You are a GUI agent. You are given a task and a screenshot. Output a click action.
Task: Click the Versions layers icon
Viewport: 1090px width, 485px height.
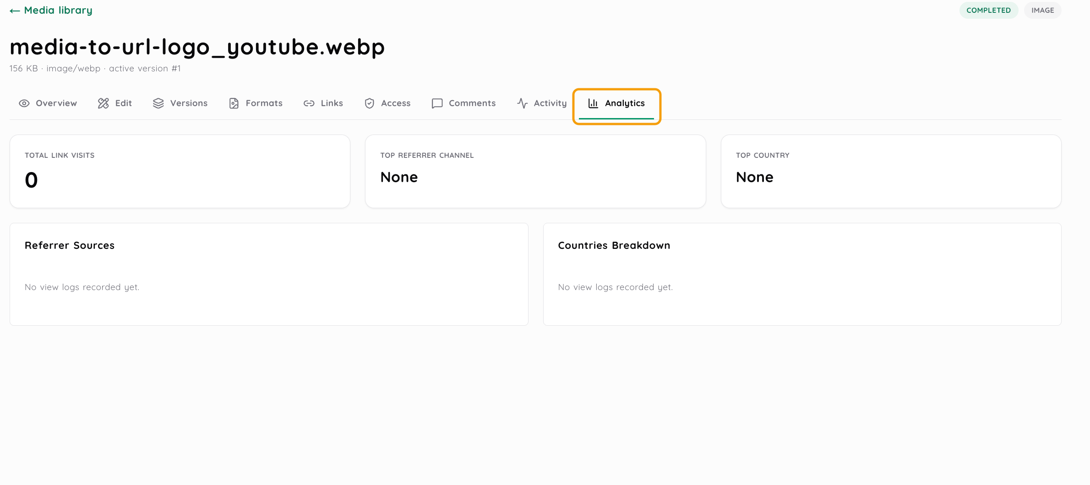158,103
